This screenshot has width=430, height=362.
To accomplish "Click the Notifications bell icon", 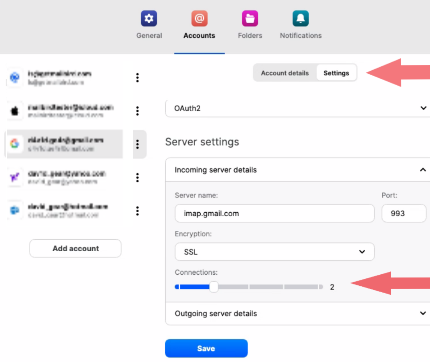I will click(300, 18).
